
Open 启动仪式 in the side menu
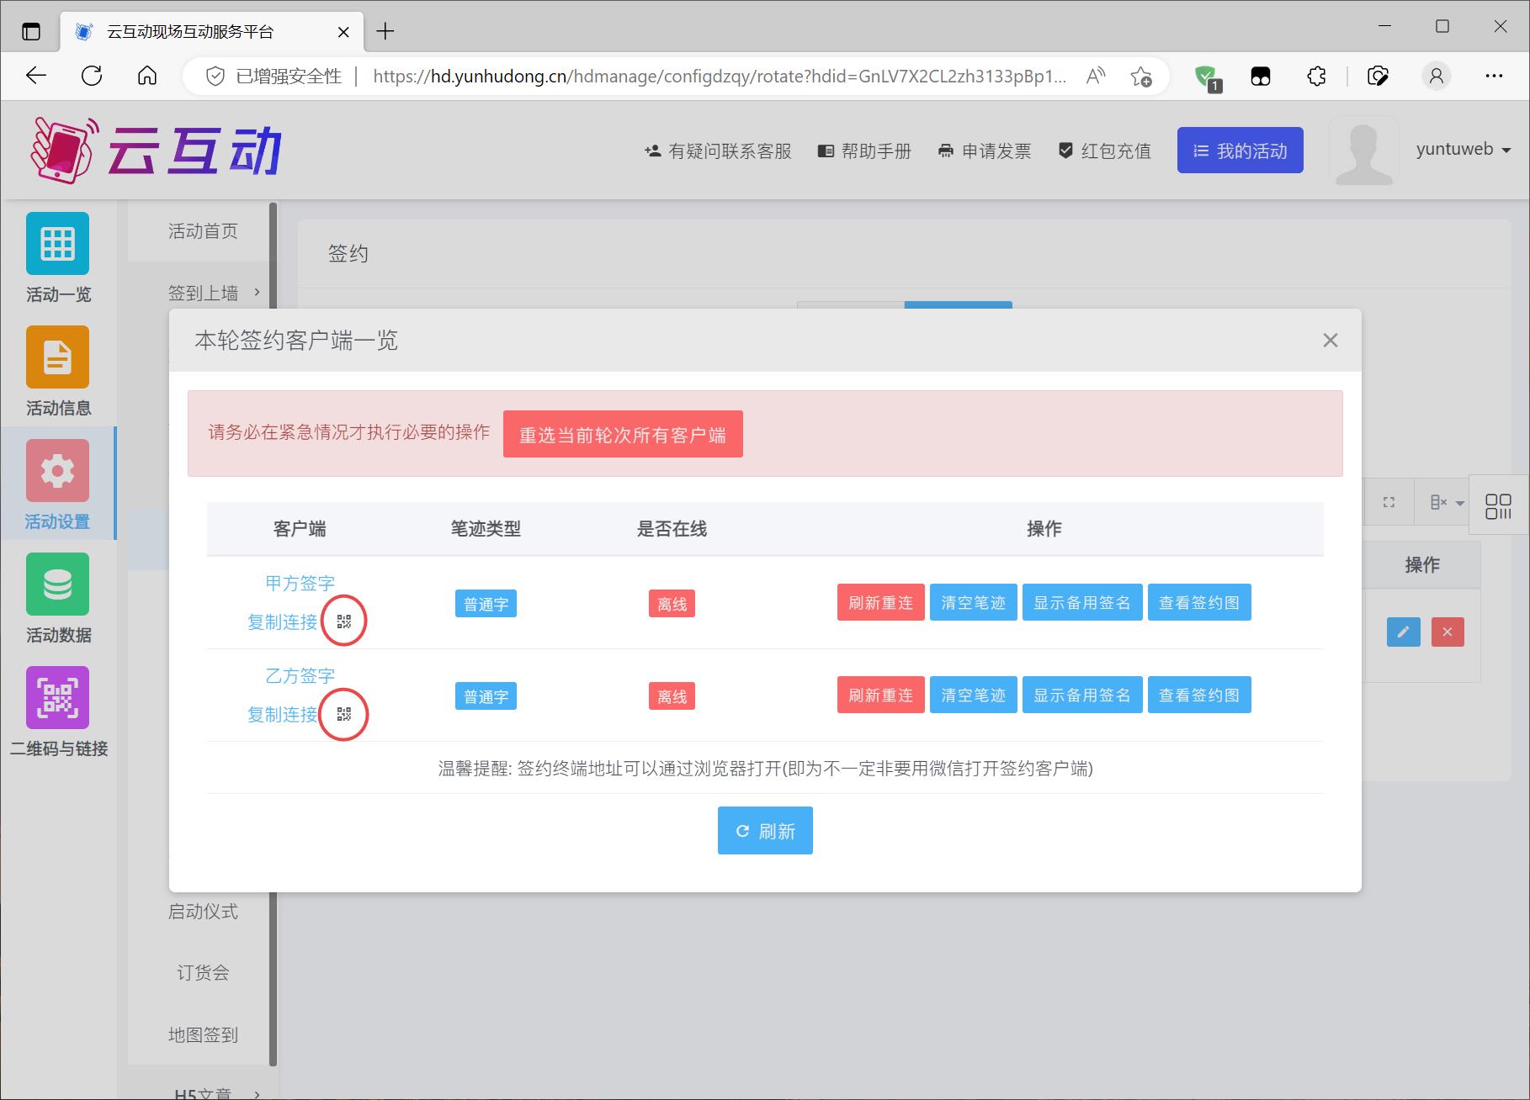pyautogui.click(x=203, y=912)
